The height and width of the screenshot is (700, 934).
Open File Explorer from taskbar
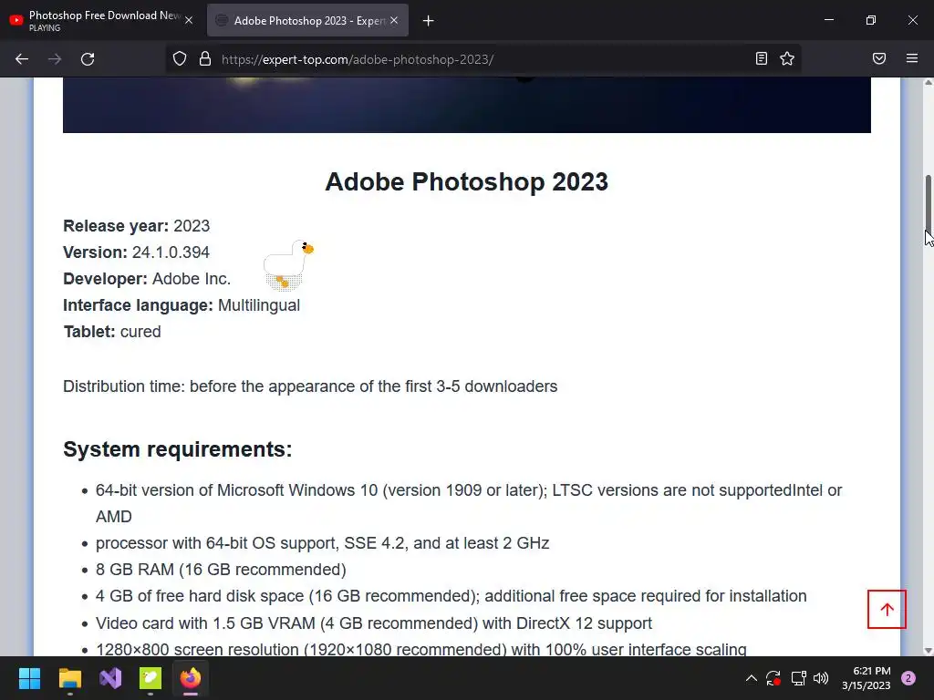click(x=69, y=678)
